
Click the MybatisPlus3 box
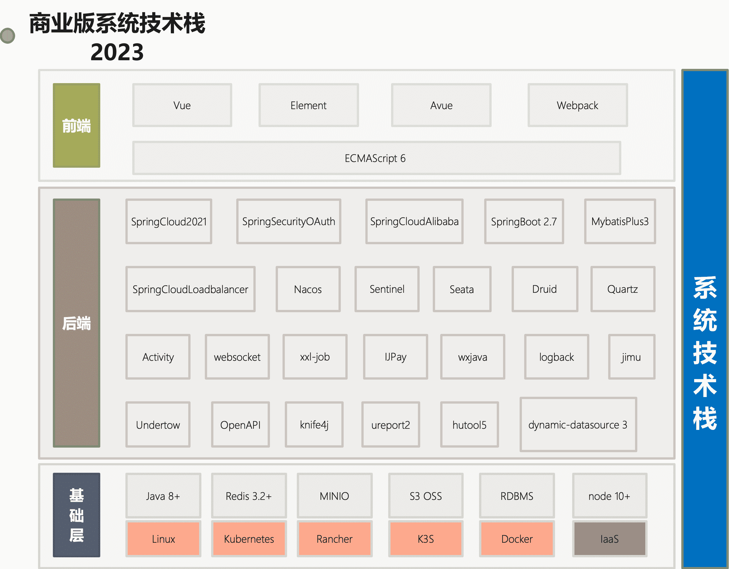point(620,221)
